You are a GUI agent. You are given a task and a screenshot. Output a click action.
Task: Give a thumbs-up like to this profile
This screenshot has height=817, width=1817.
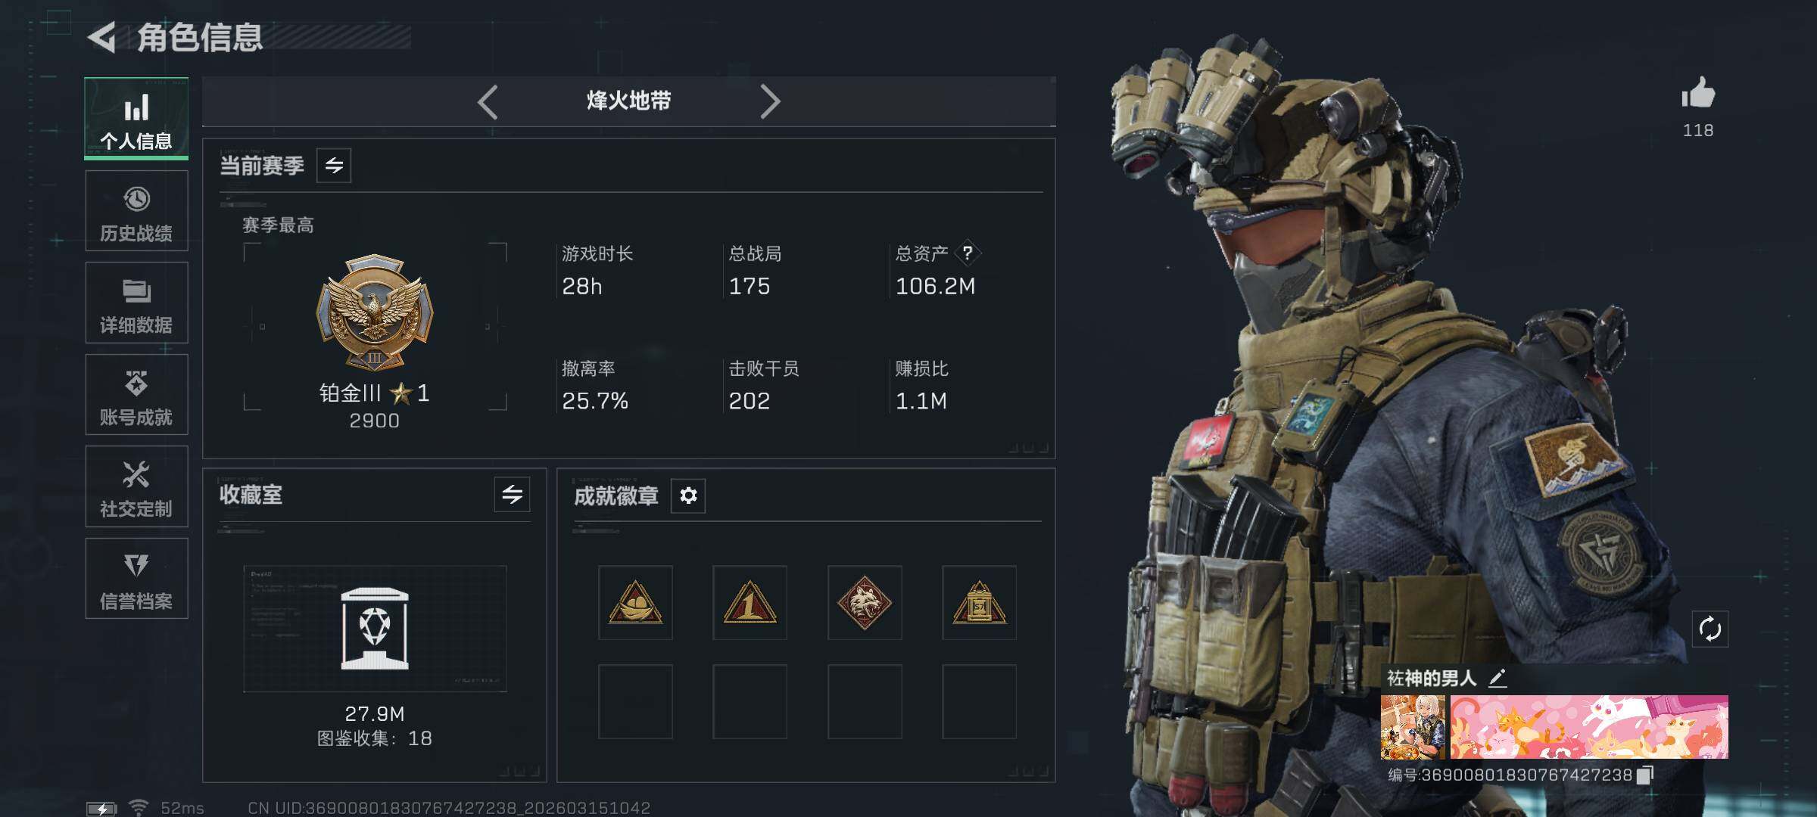coord(1697,94)
